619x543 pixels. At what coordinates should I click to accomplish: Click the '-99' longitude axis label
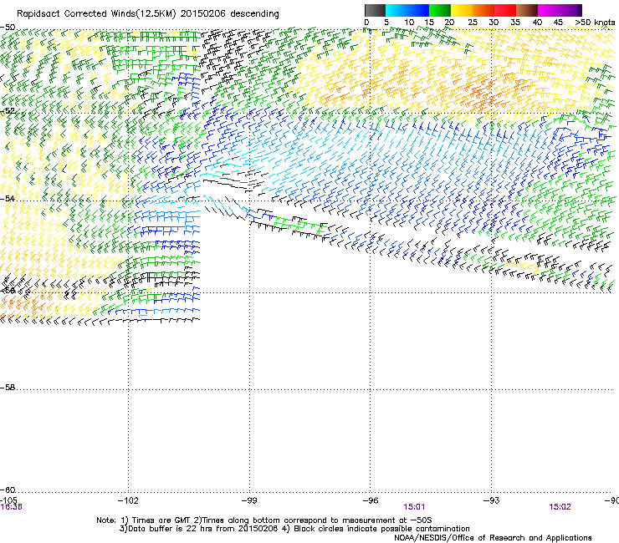pos(249,500)
